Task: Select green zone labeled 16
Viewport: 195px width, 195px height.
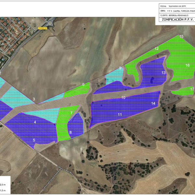Action: pyautogui.click(x=188, y=65)
